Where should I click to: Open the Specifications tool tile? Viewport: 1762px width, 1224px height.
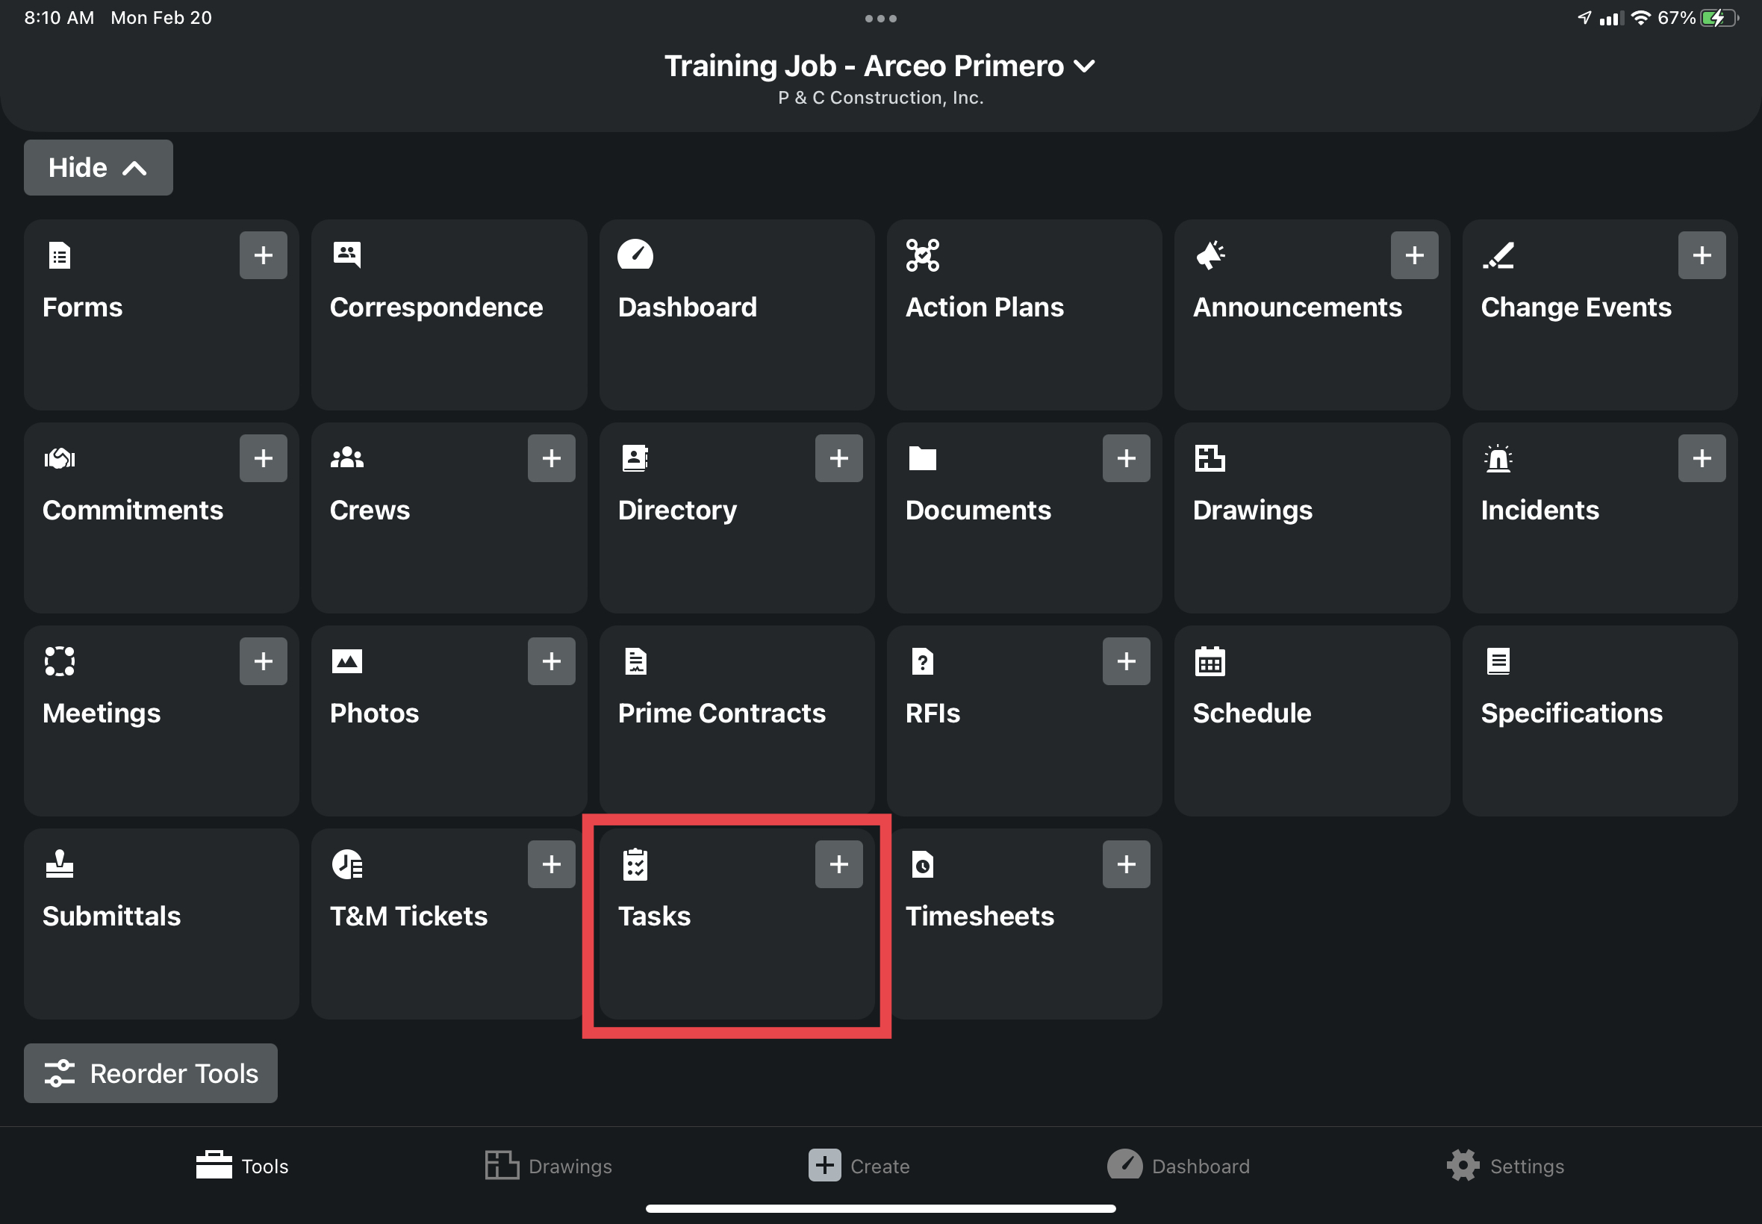1598,720
